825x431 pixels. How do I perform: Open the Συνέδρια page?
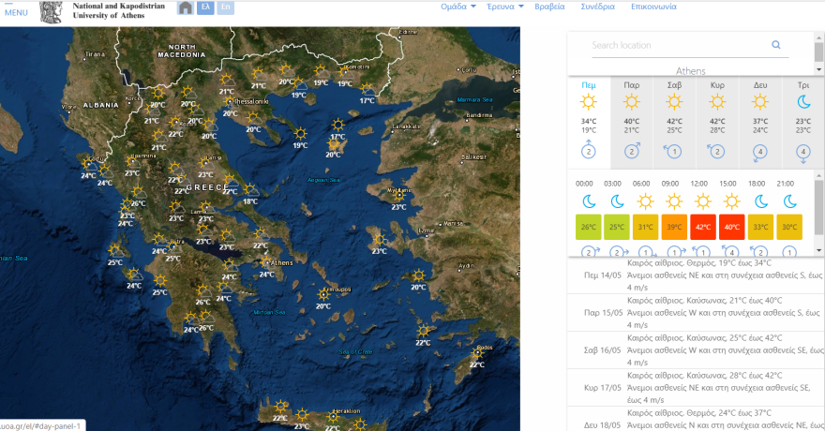point(597,7)
